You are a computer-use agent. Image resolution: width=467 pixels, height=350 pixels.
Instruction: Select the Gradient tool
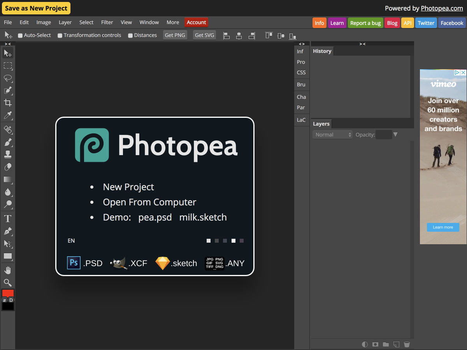click(8, 179)
